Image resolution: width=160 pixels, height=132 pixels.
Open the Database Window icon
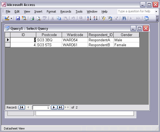click(x=146, y=18)
